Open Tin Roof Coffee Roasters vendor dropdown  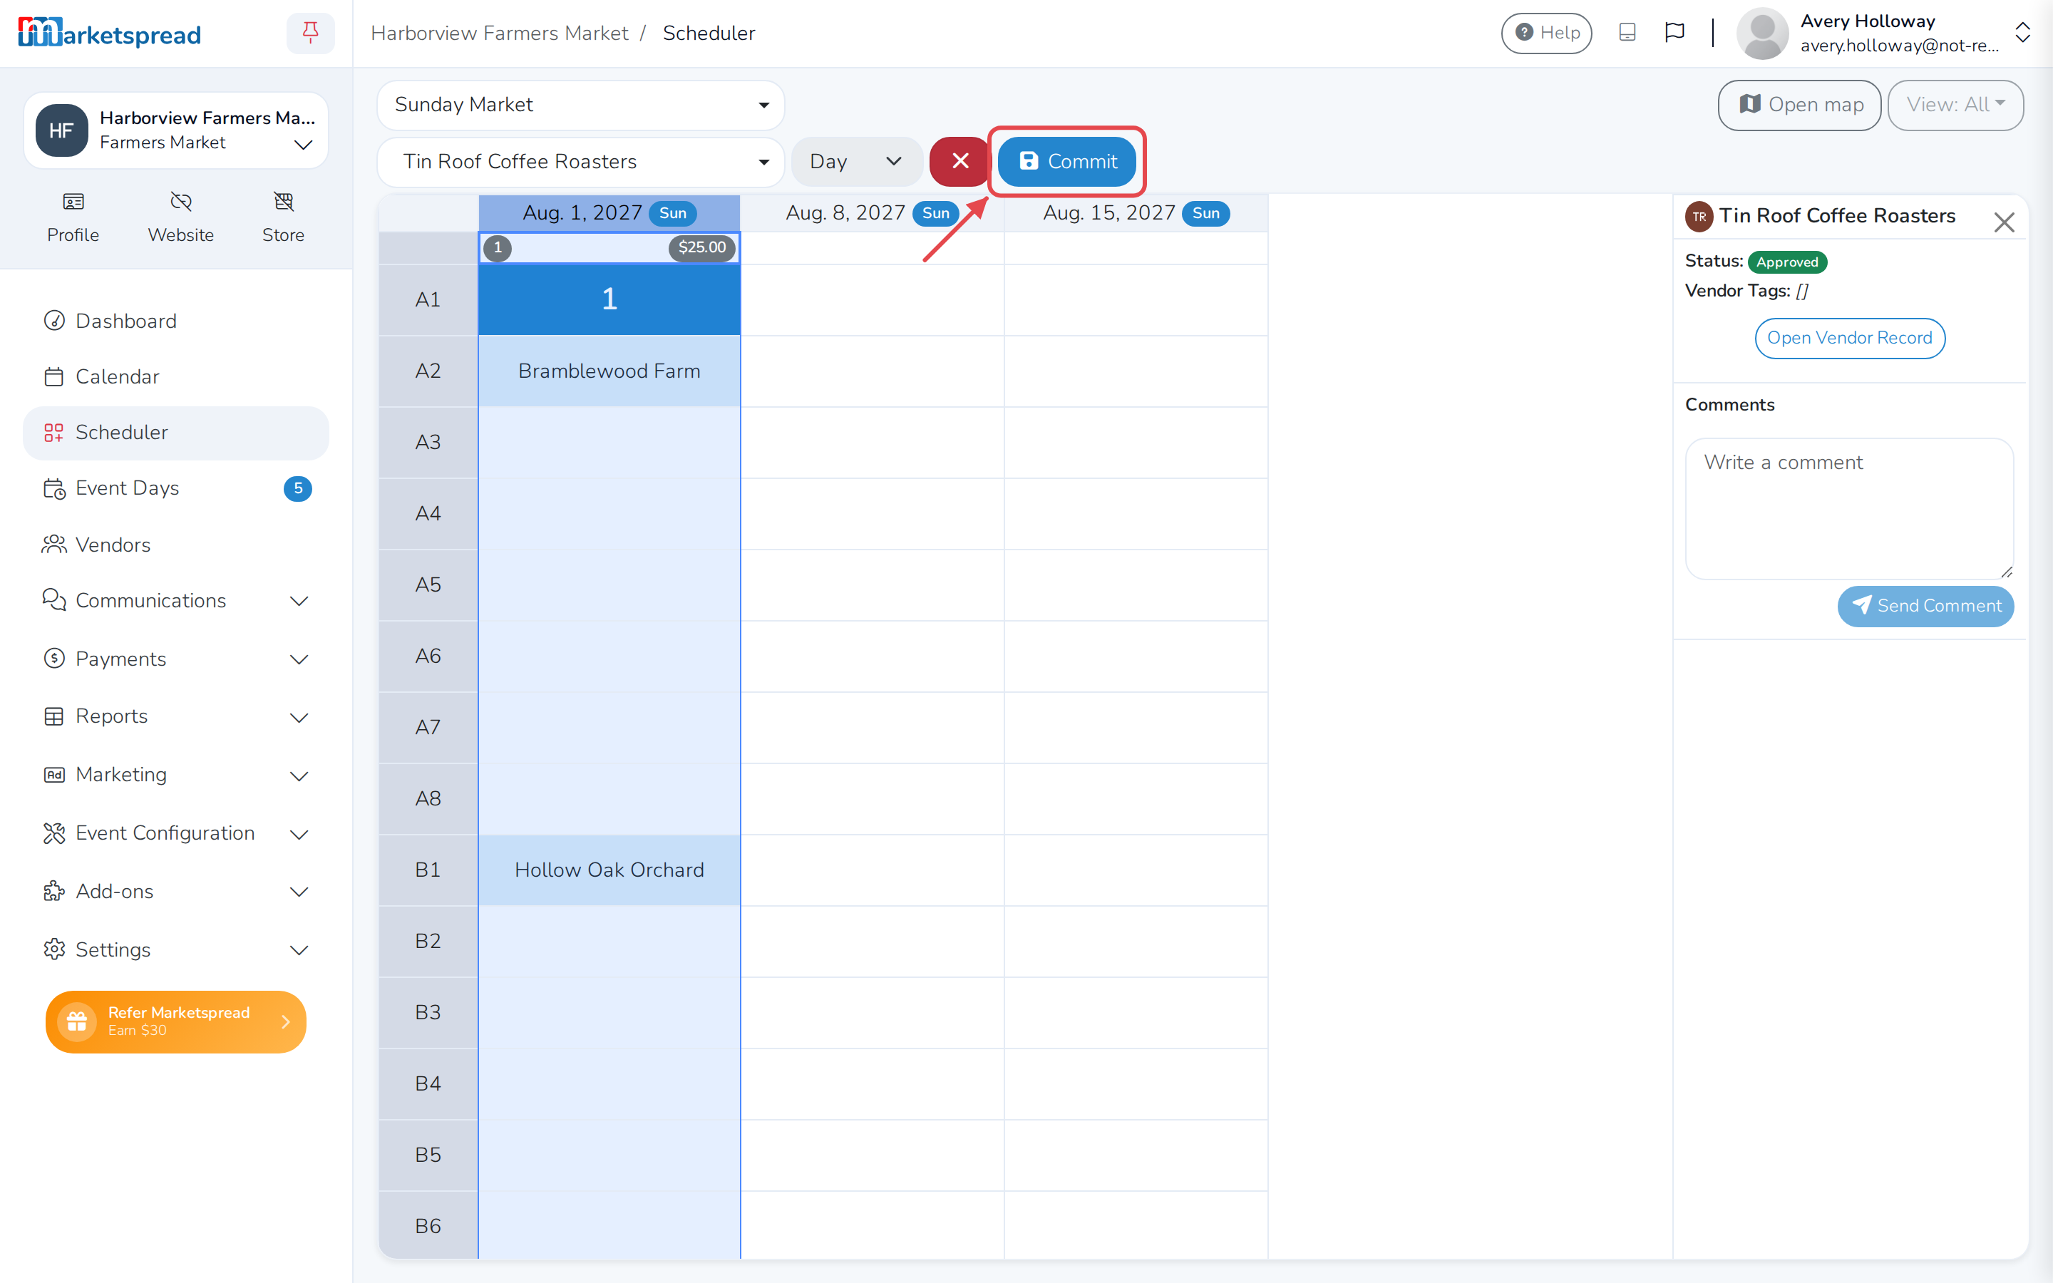point(580,162)
